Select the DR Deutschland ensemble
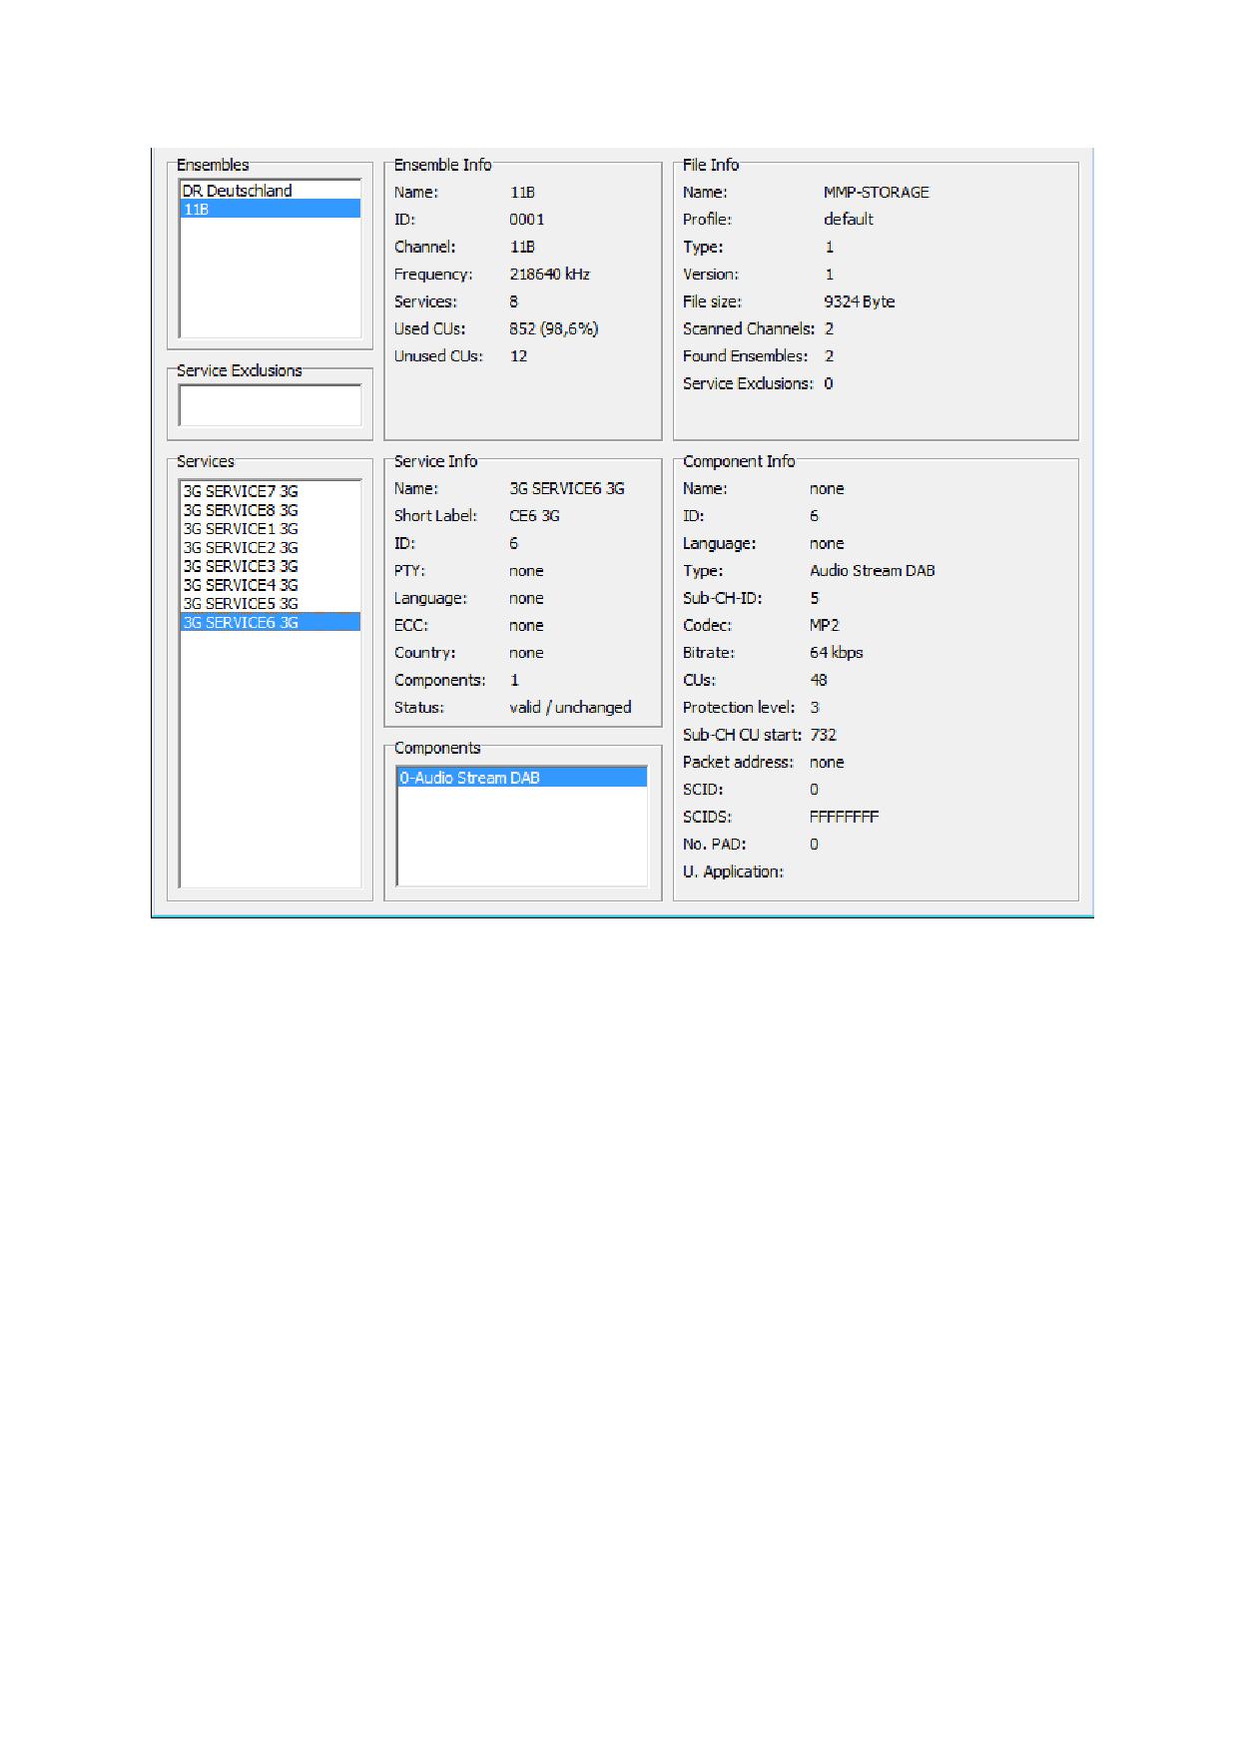This screenshot has height=1751, width=1238. (x=237, y=191)
